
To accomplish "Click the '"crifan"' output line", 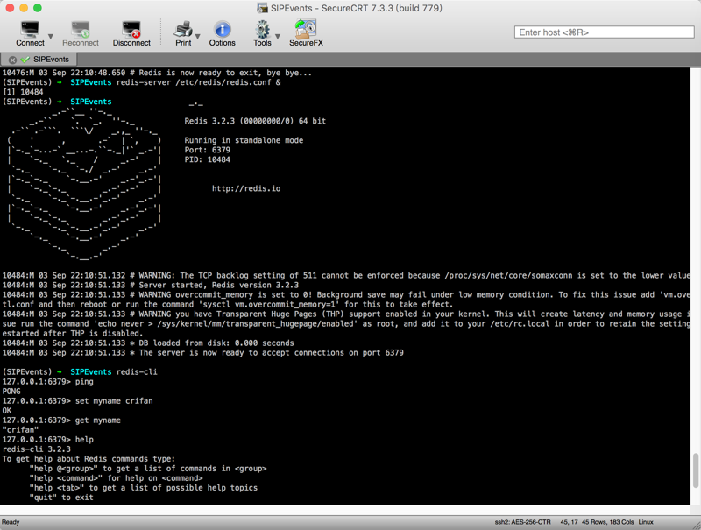I will coord(20,430).
